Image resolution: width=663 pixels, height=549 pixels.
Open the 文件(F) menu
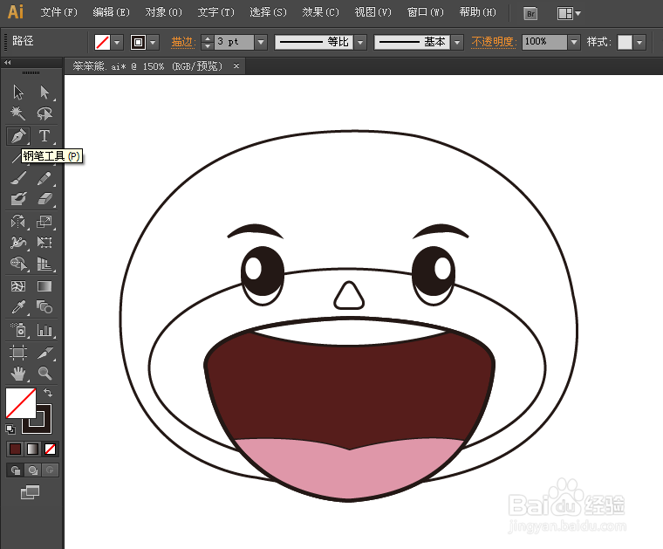click(58, 12)
